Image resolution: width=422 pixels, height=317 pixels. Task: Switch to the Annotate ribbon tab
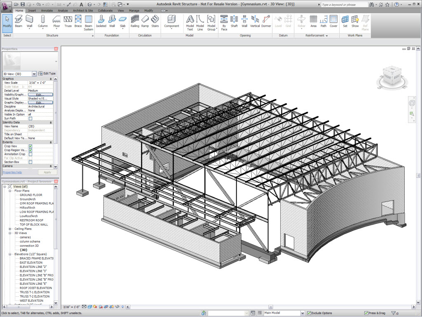tap(47, 10)
